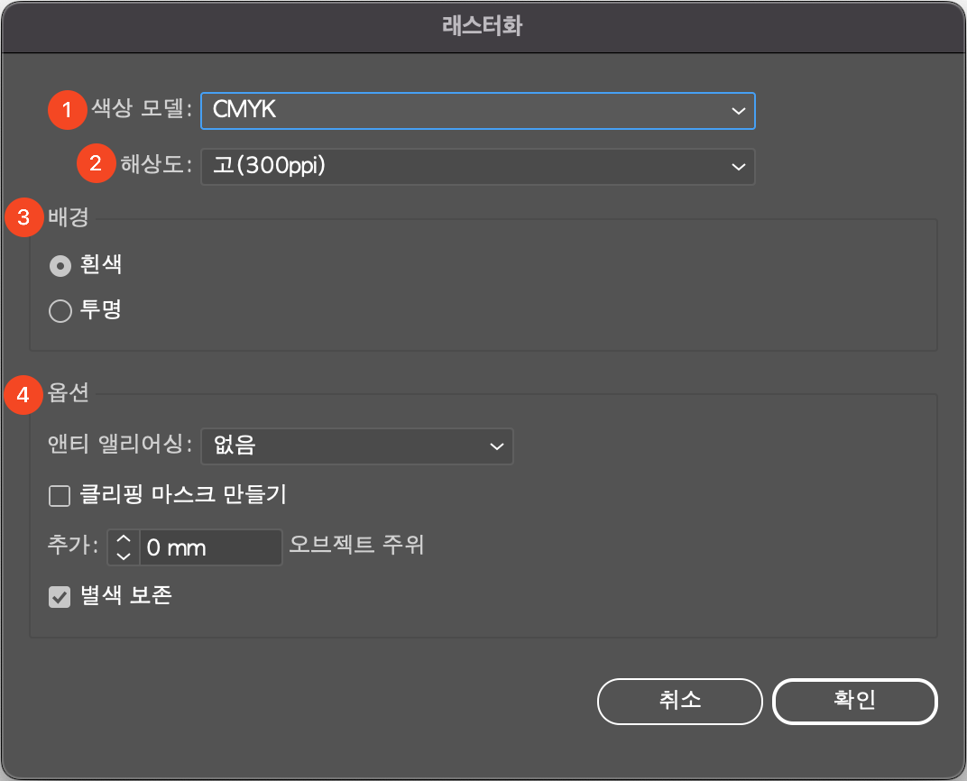Click the 래스터화 dialog title bar
This screenshot has height=781, width=967.
[x=483, y=27]
